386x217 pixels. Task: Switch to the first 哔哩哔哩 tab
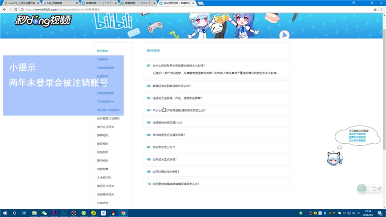tap(99, 3)
